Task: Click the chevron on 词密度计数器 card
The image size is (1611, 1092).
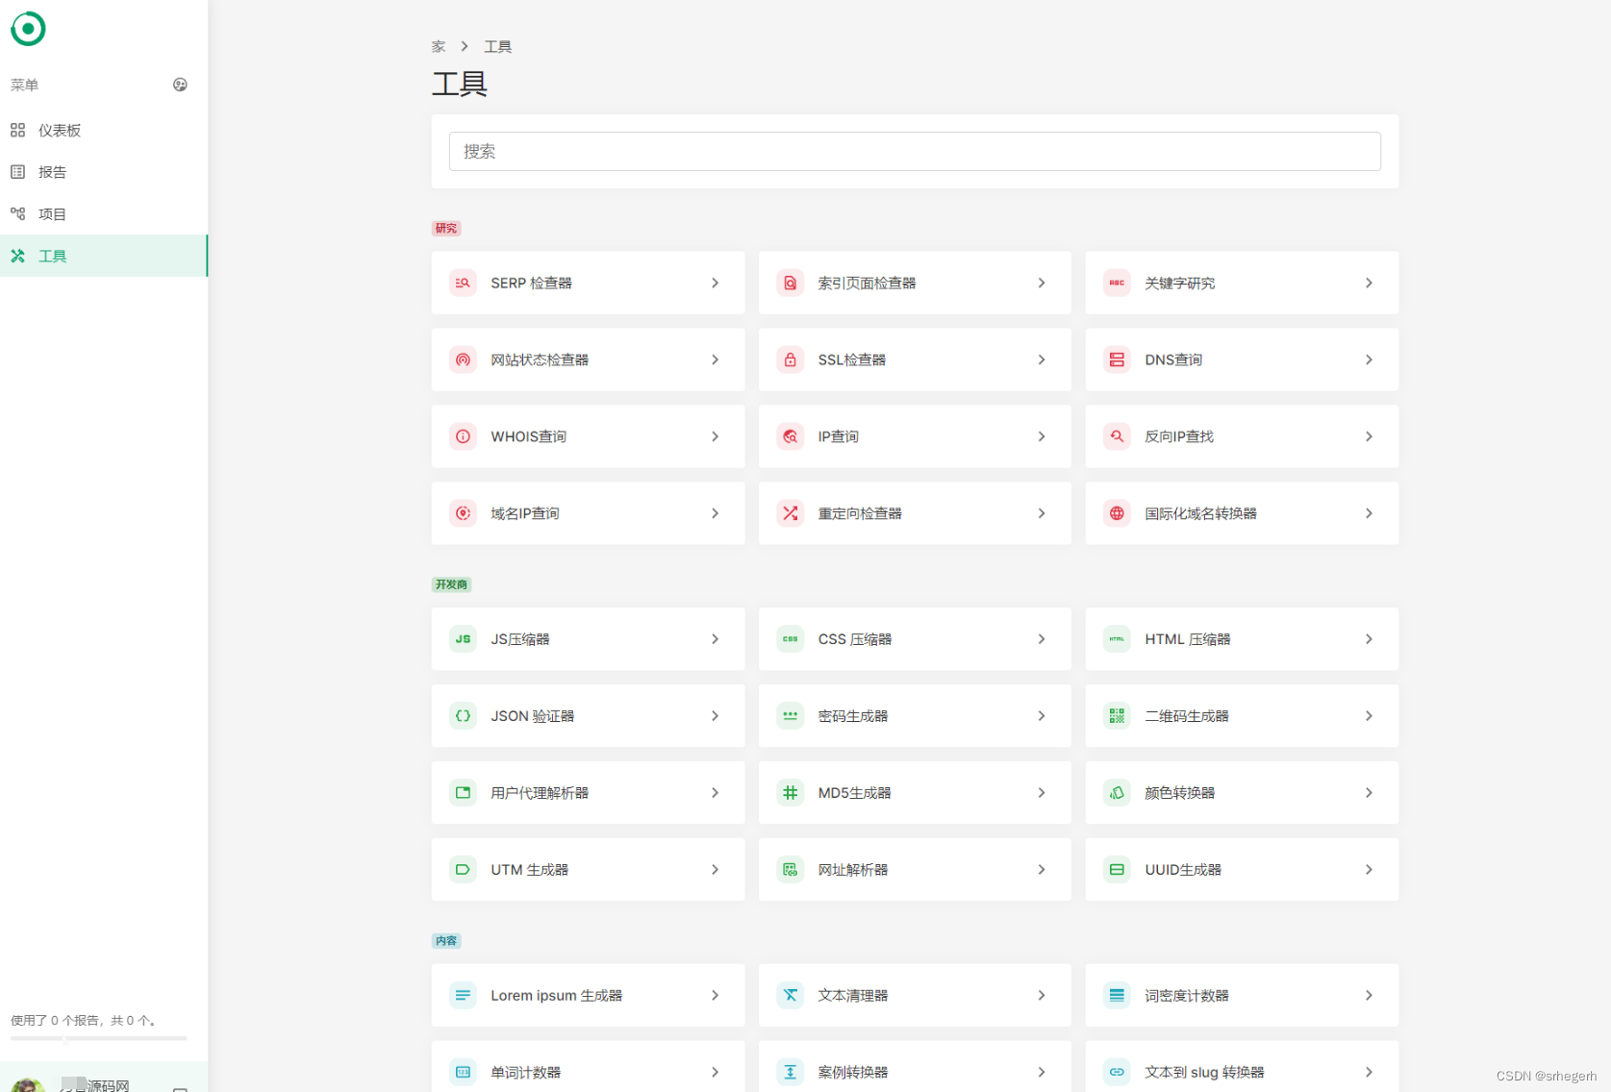Action: pyautogui.click(x=1369, y=996)
